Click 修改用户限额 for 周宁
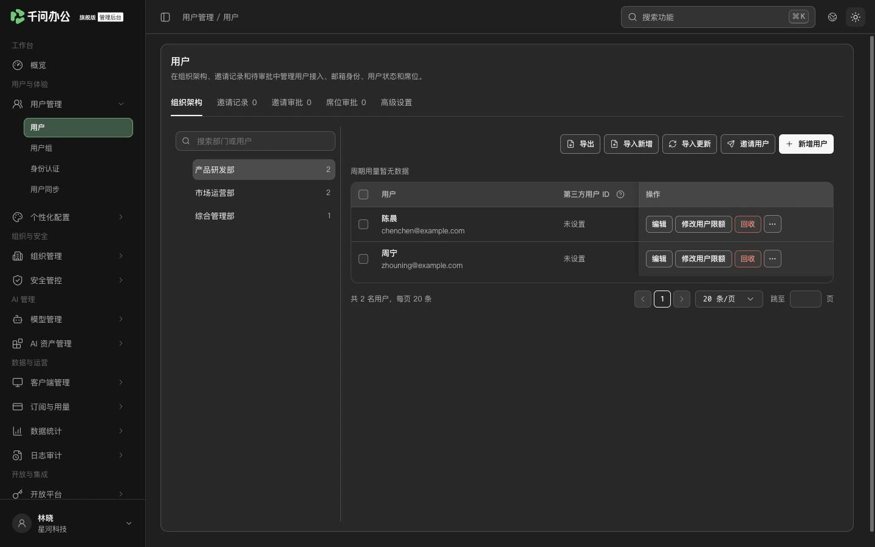The height and width of the screenshot is (547, 875). [x=704, y=259]
